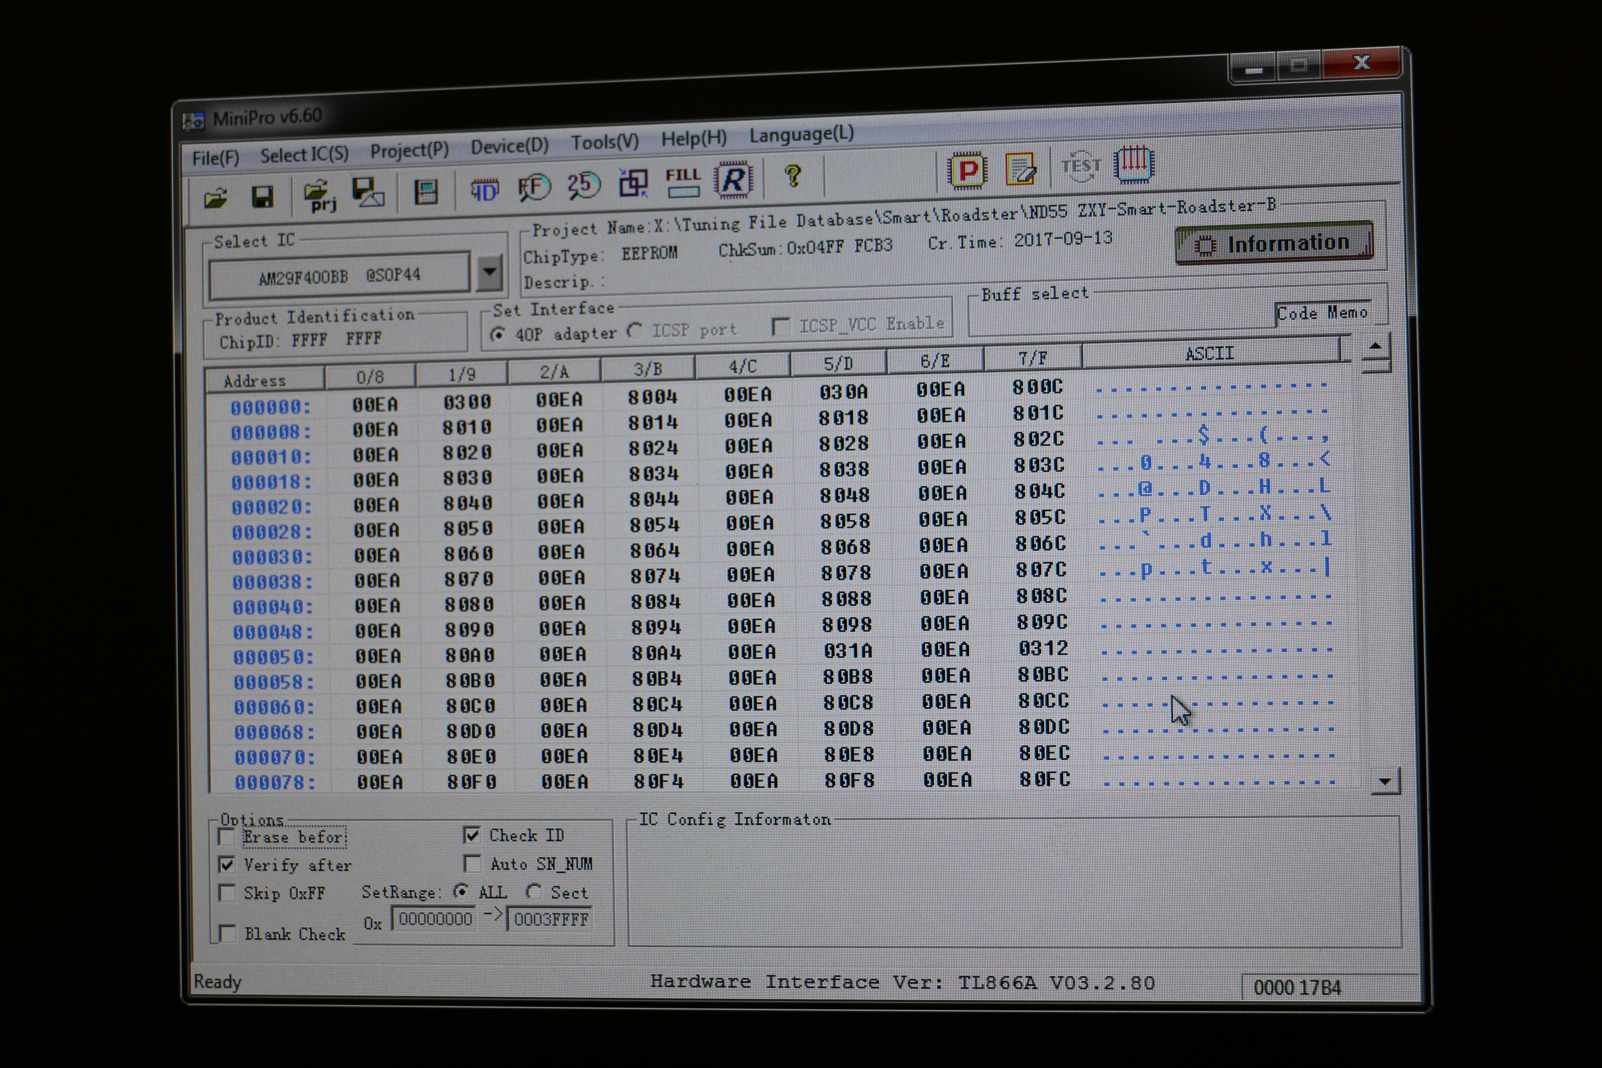Click the notepad edit toolbar icon
Viewport: 1602px width, 1068px height.
click(1020, 169)
